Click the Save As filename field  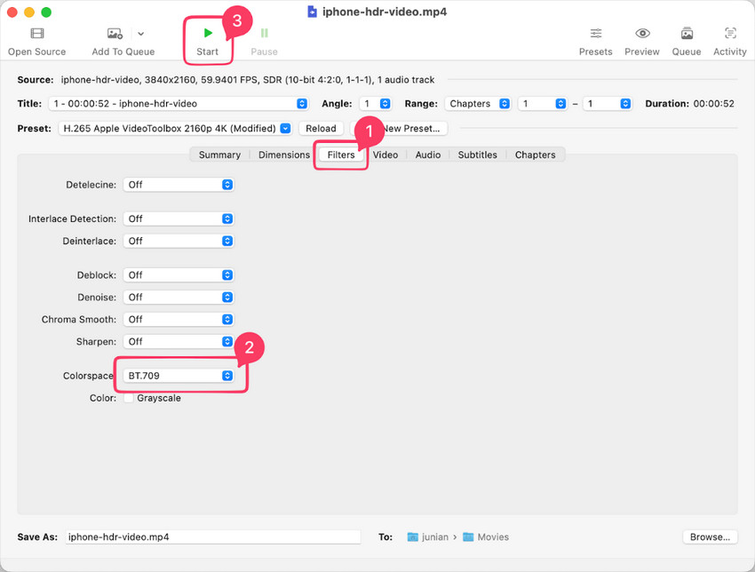coord(213,536)
